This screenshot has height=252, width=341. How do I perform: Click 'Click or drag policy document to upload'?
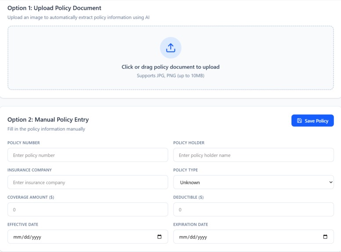click(170, 67)
